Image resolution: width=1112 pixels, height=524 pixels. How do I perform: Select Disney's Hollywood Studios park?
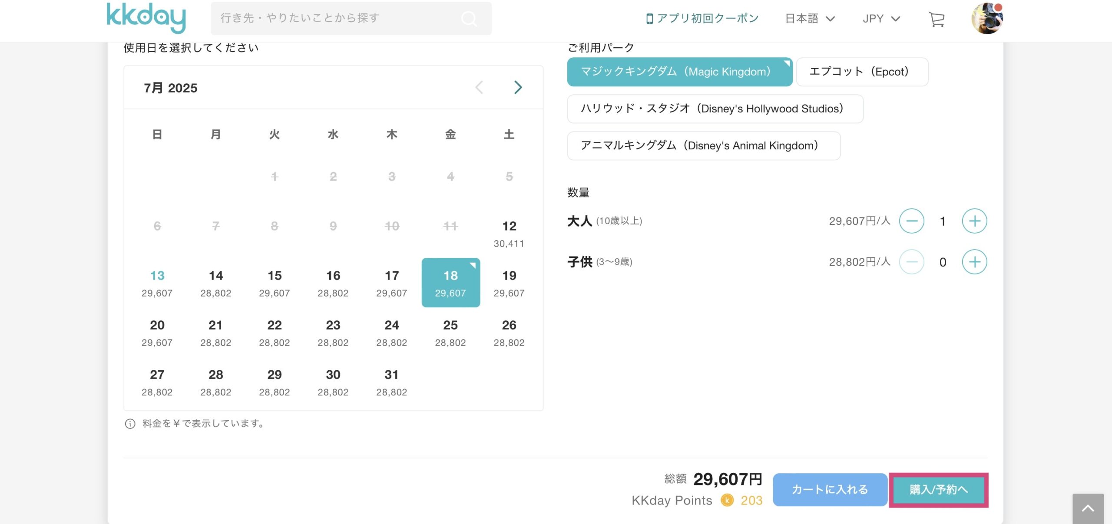pyautogui.click(x=715, y=109)
